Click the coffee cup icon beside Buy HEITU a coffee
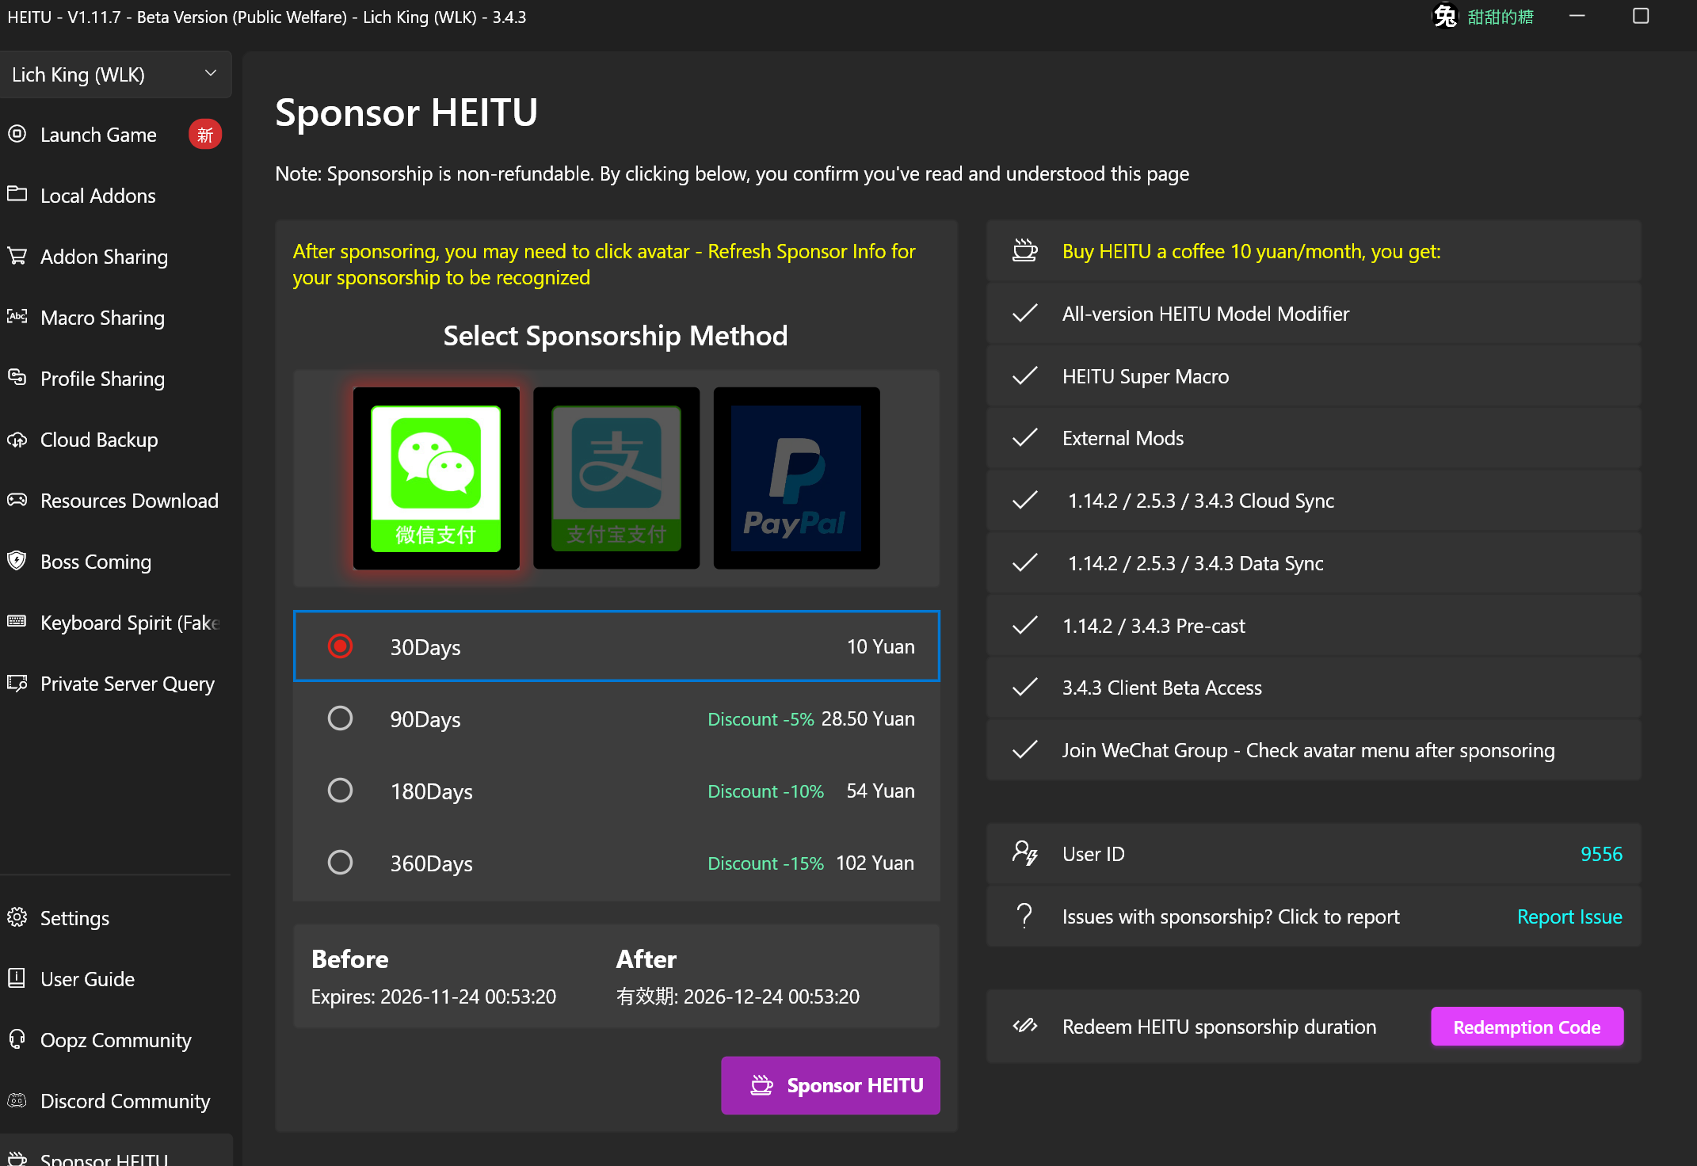Image resolution: width=1697 pixels, height=1166 pixels. pyautogui.click(x=1025, y=251)
